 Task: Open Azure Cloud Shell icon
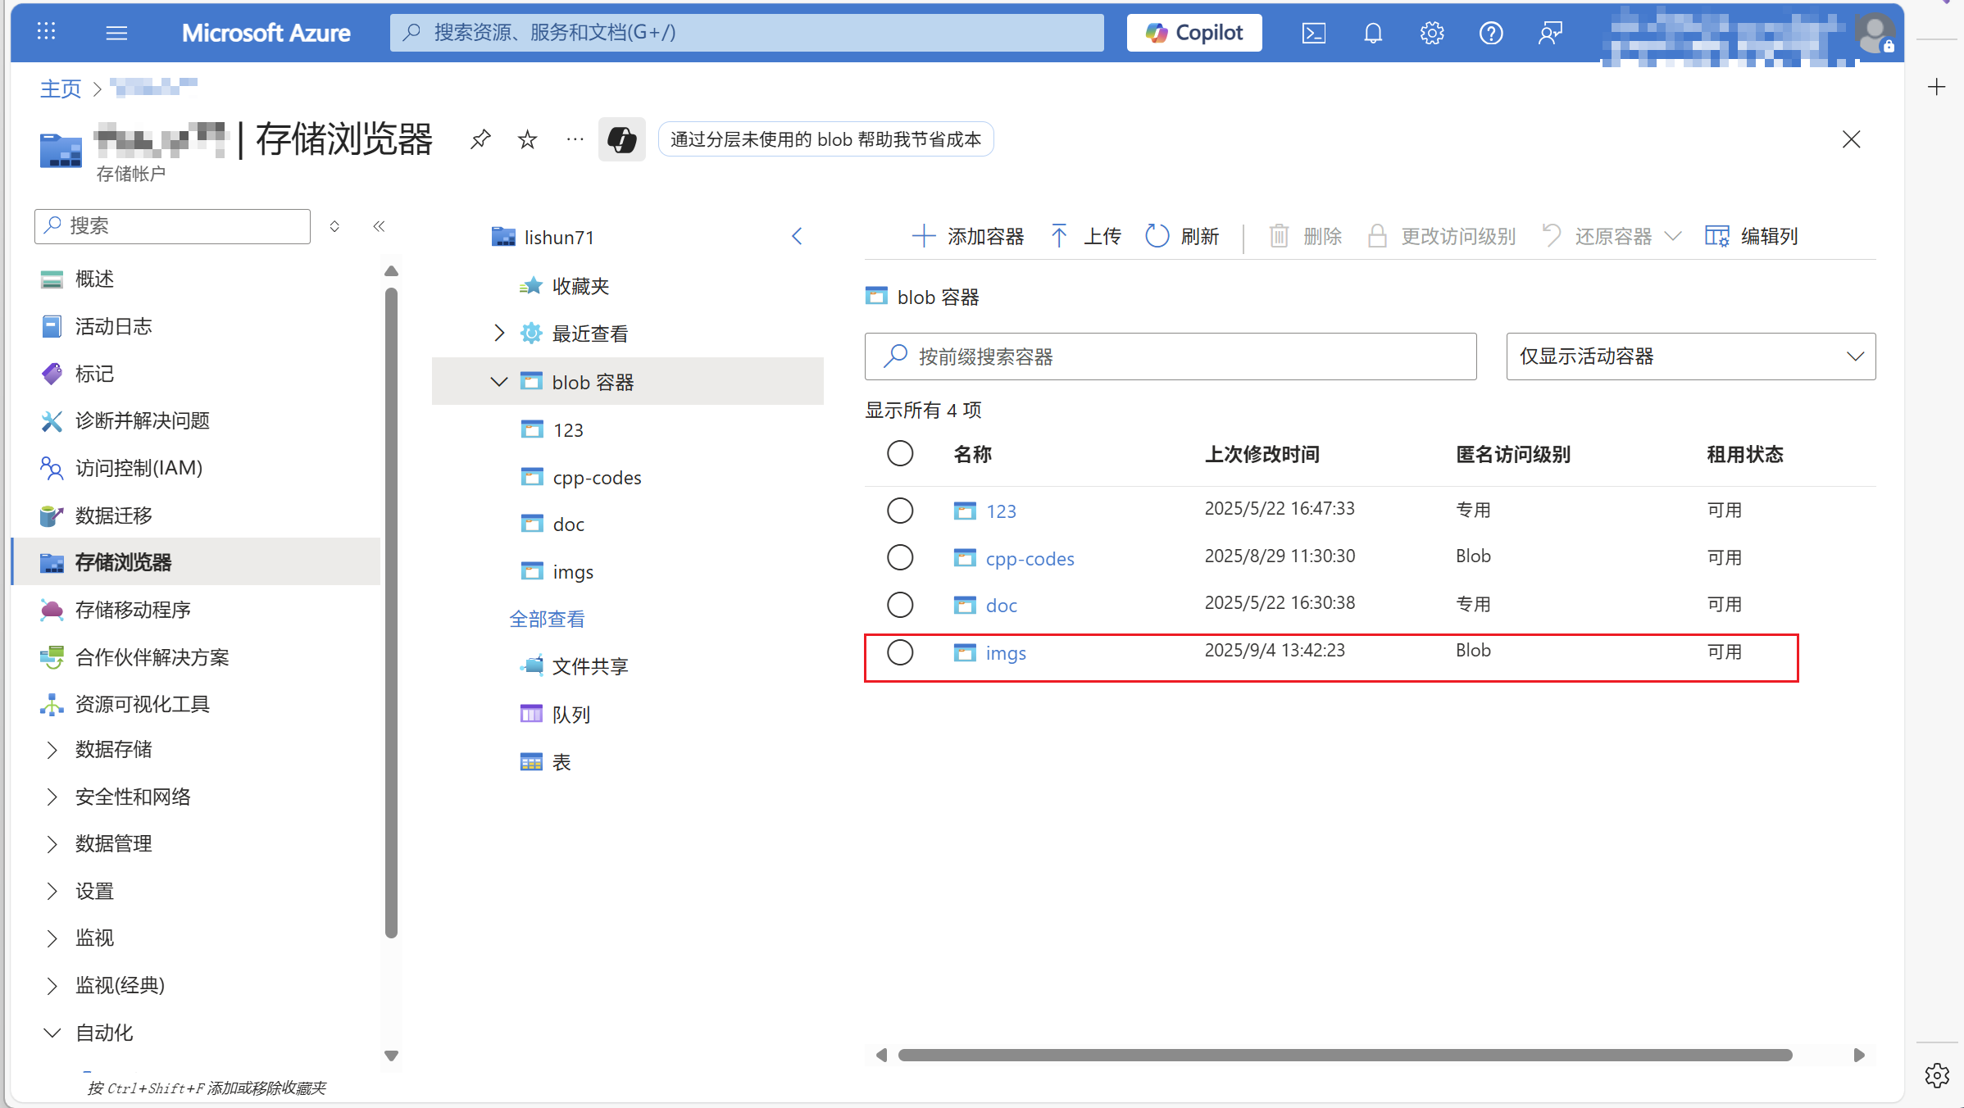(1313, 33)
